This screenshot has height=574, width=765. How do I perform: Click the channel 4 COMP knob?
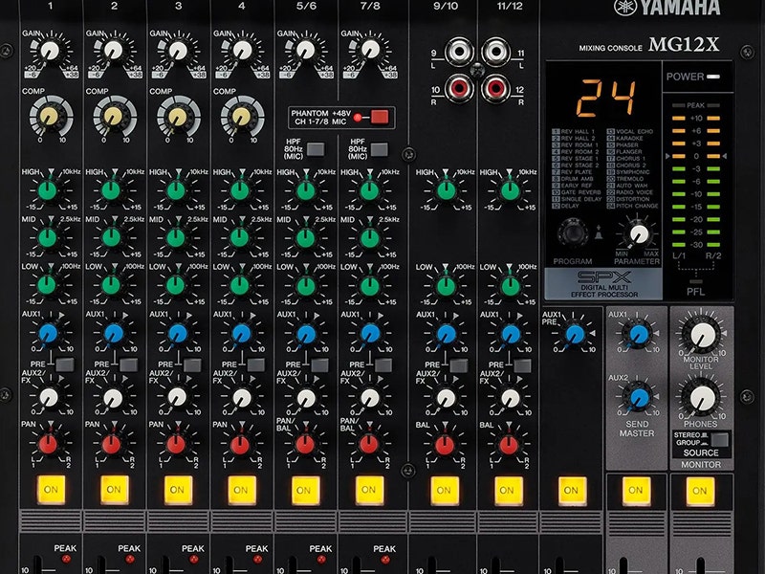tap(241, 116)
